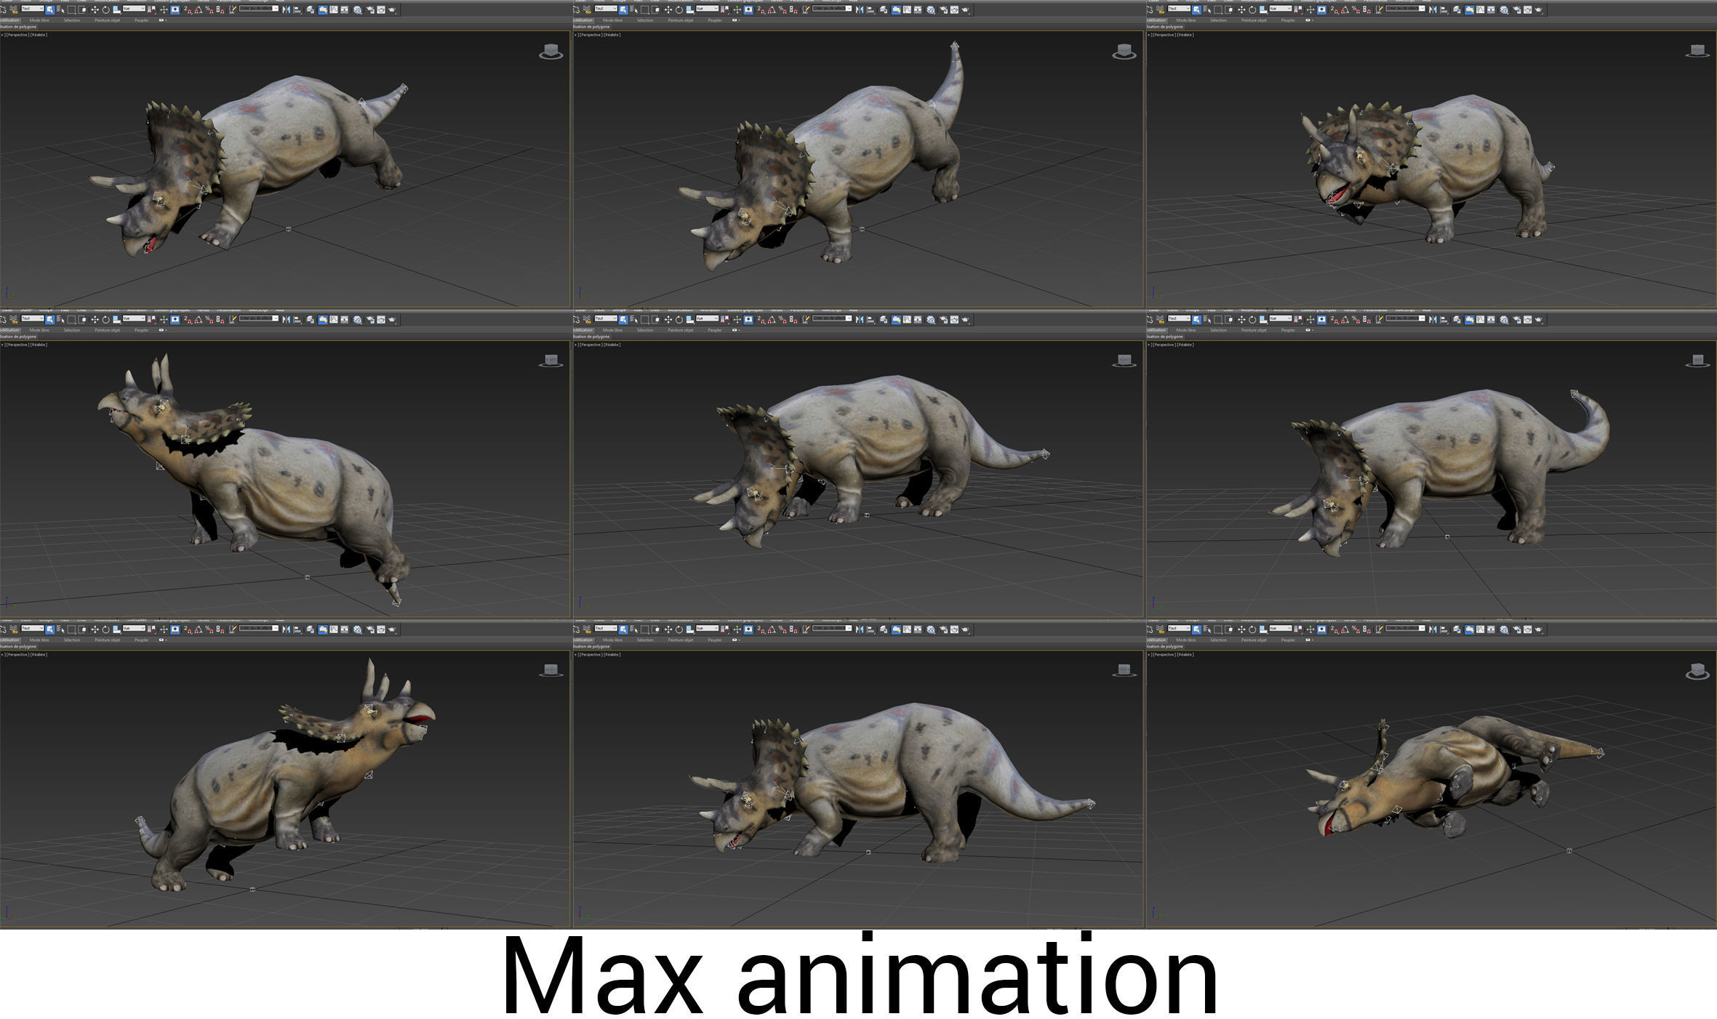
Task: Open 'Mode libre' ribbon tab in middle-left screenshot
Action: 39,330
